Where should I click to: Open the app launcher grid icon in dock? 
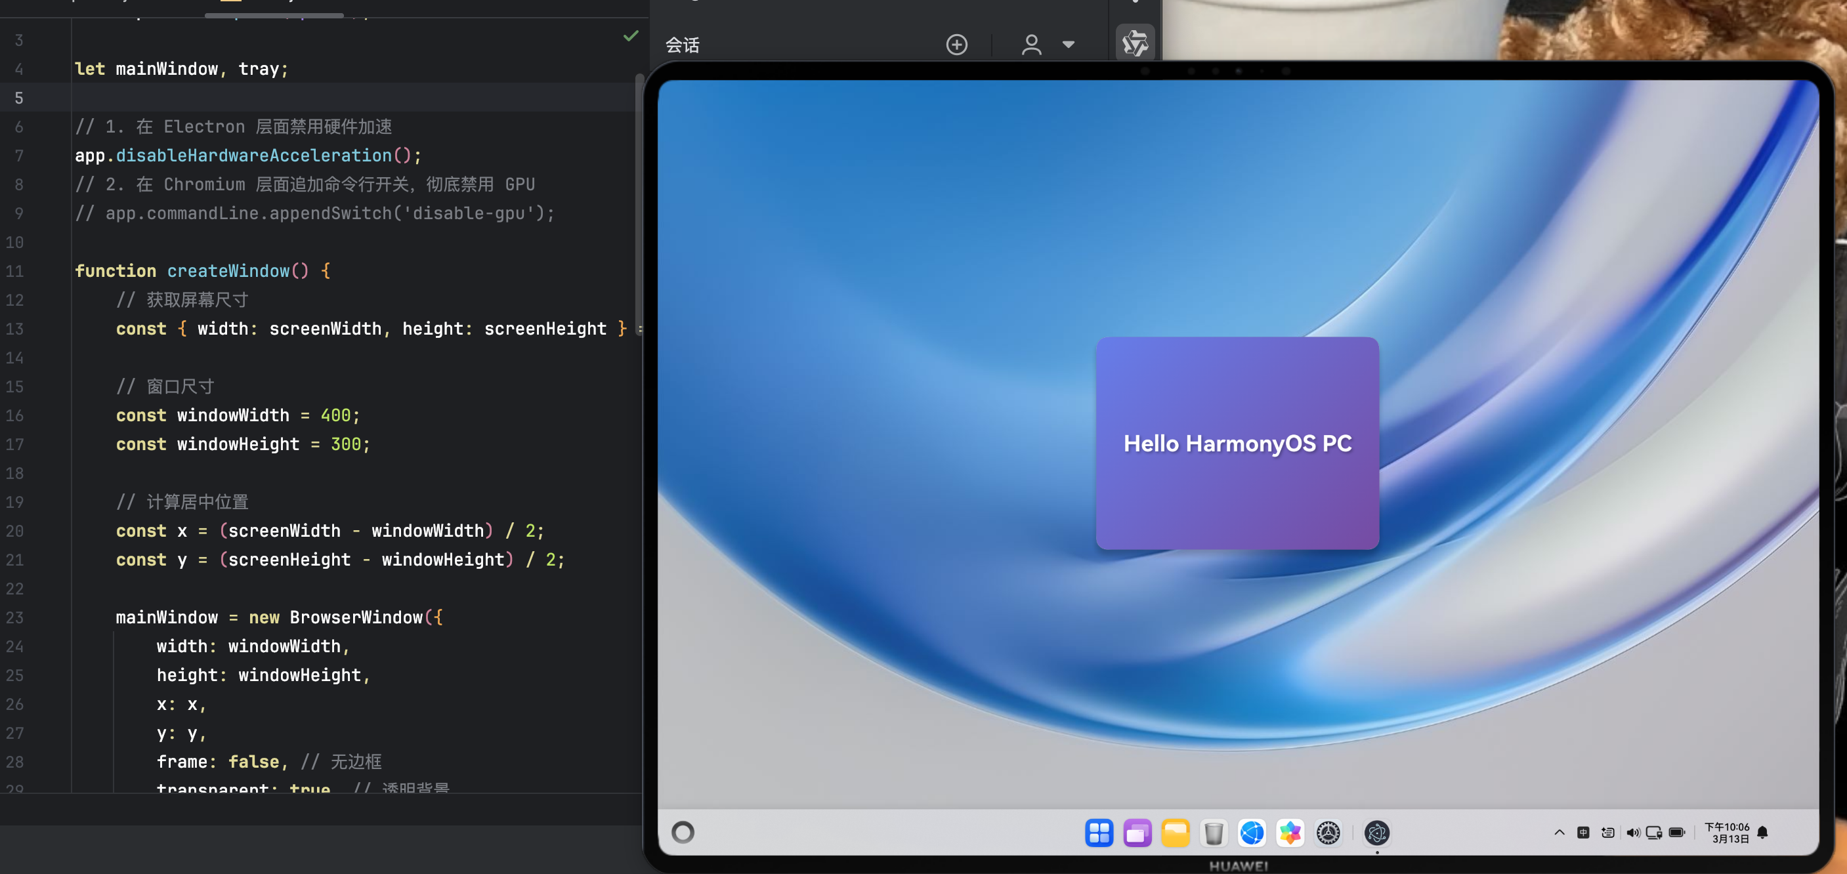tap(1099, 833)
